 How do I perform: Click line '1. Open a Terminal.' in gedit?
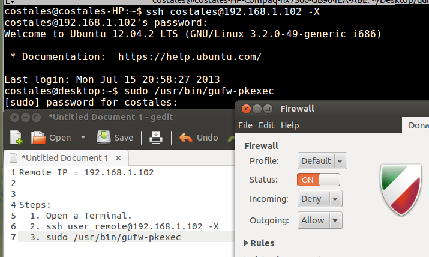[81, 216]
